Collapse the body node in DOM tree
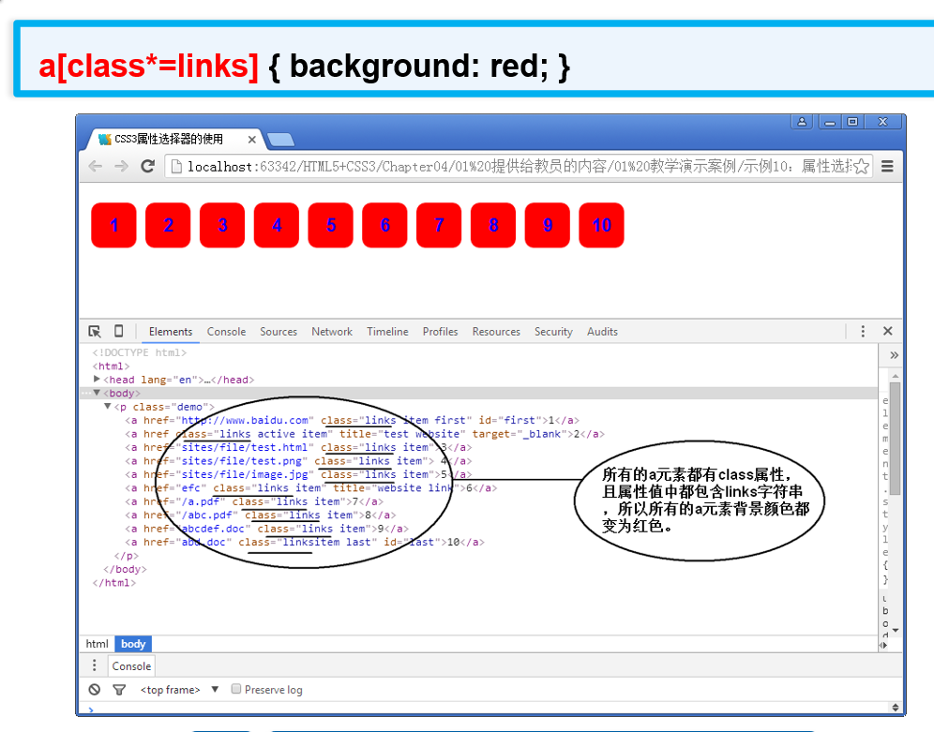 pyautogui.click(x=97, y=393)
